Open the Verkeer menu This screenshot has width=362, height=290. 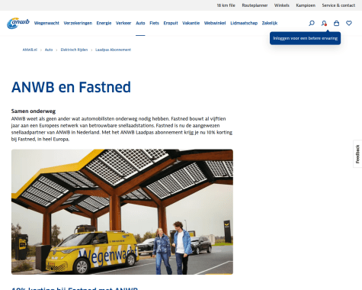[123, 23]
